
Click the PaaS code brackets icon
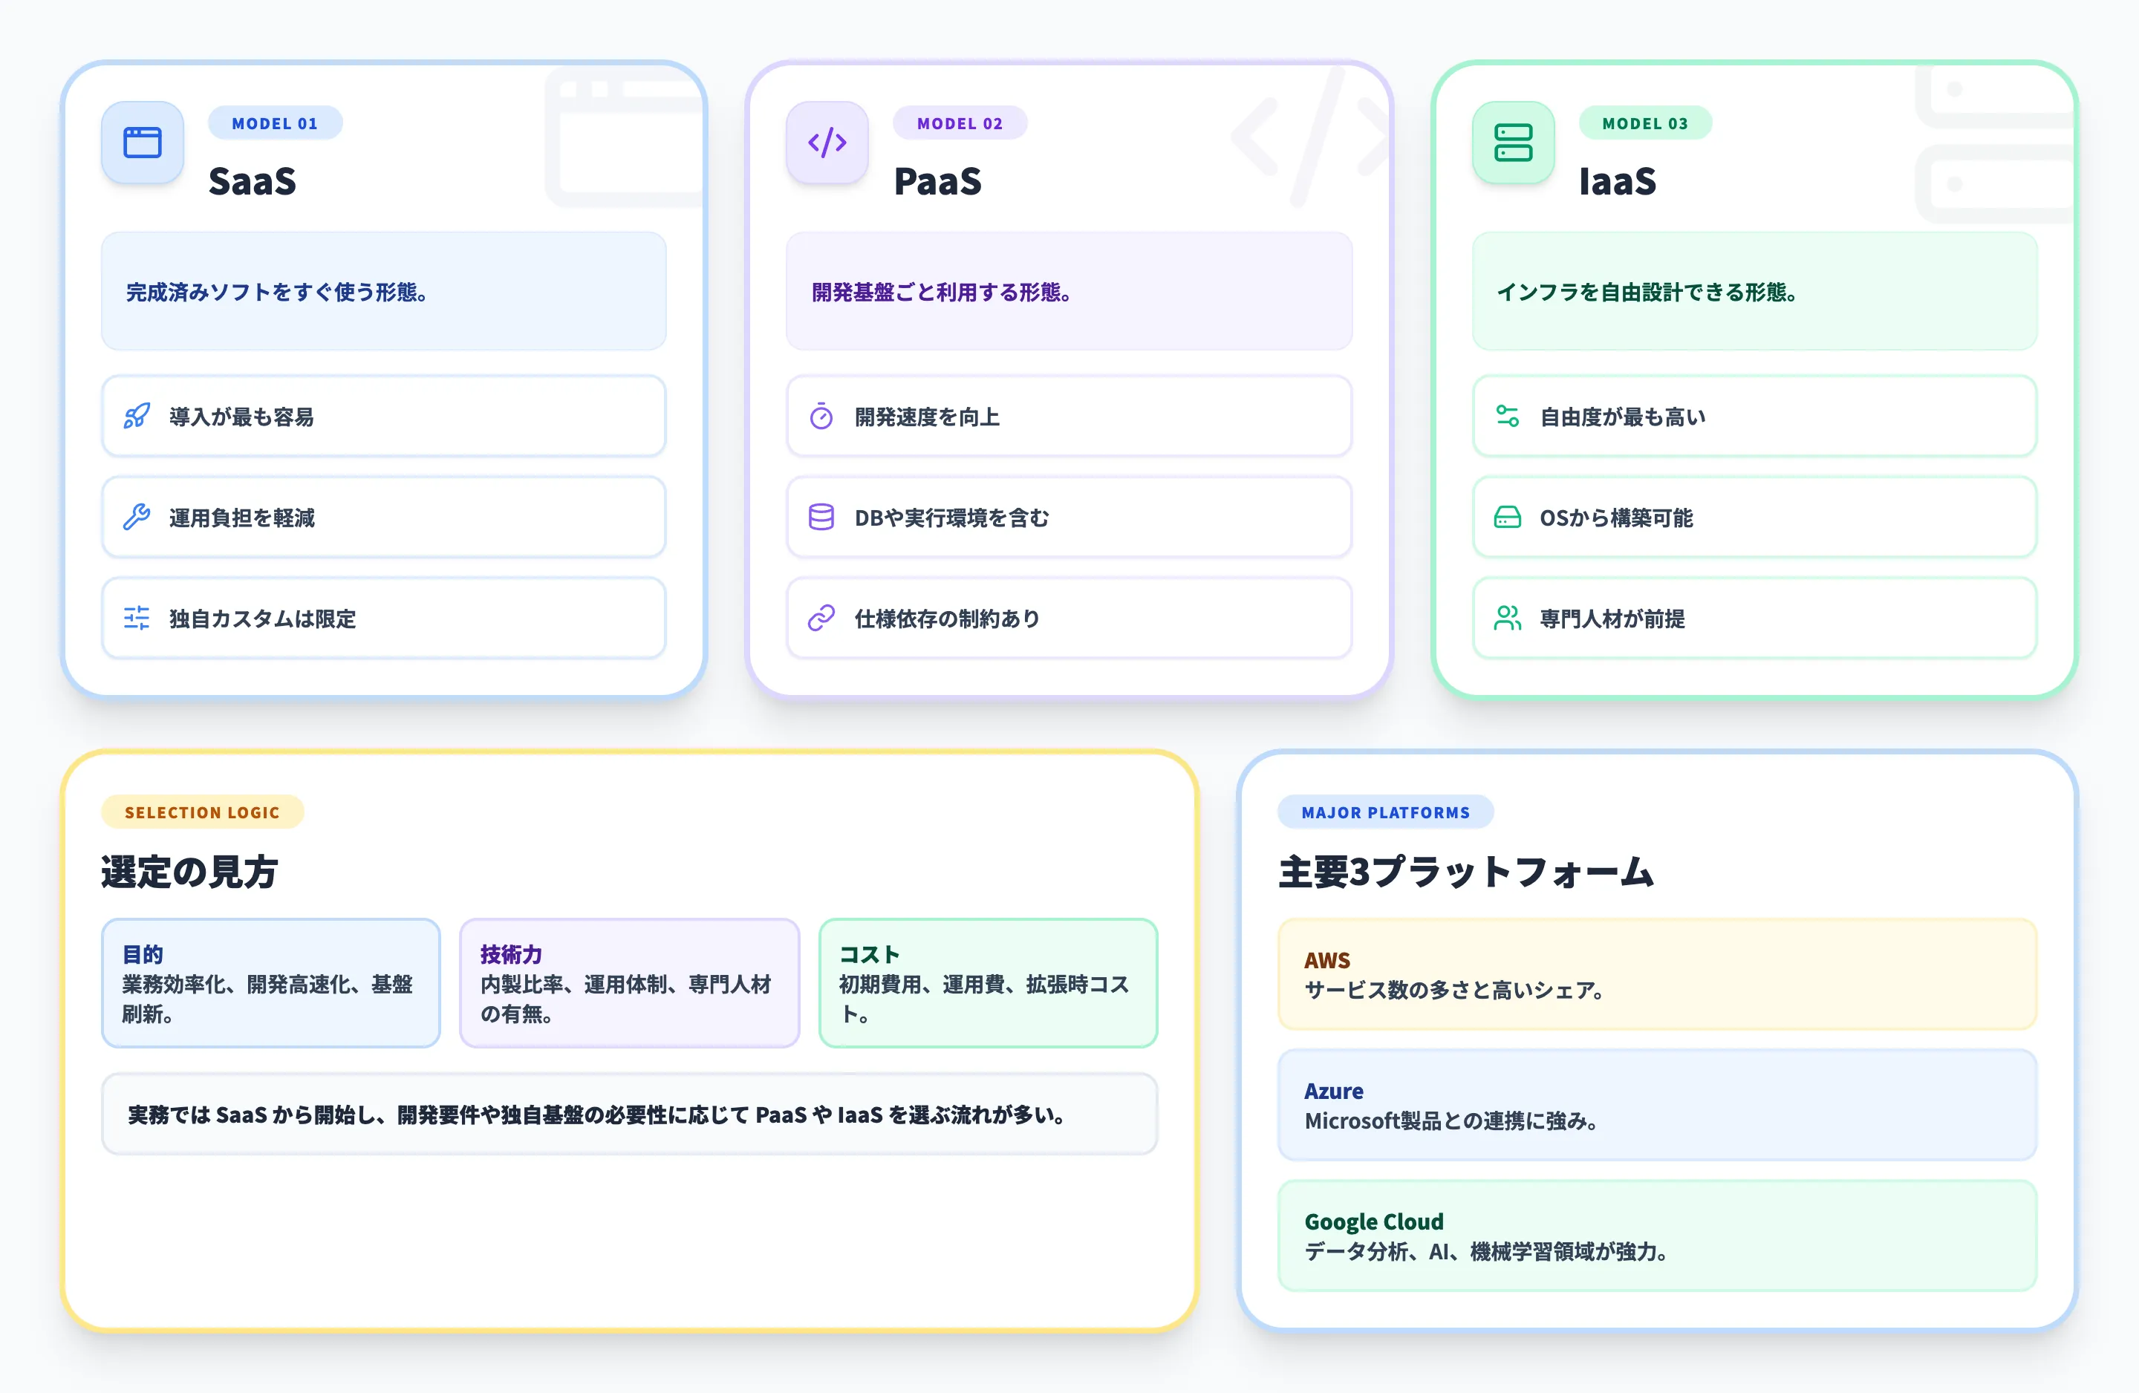click(827, 143)
